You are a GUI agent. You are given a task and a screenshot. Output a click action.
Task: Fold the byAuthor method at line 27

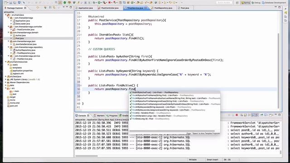[81, 57]
